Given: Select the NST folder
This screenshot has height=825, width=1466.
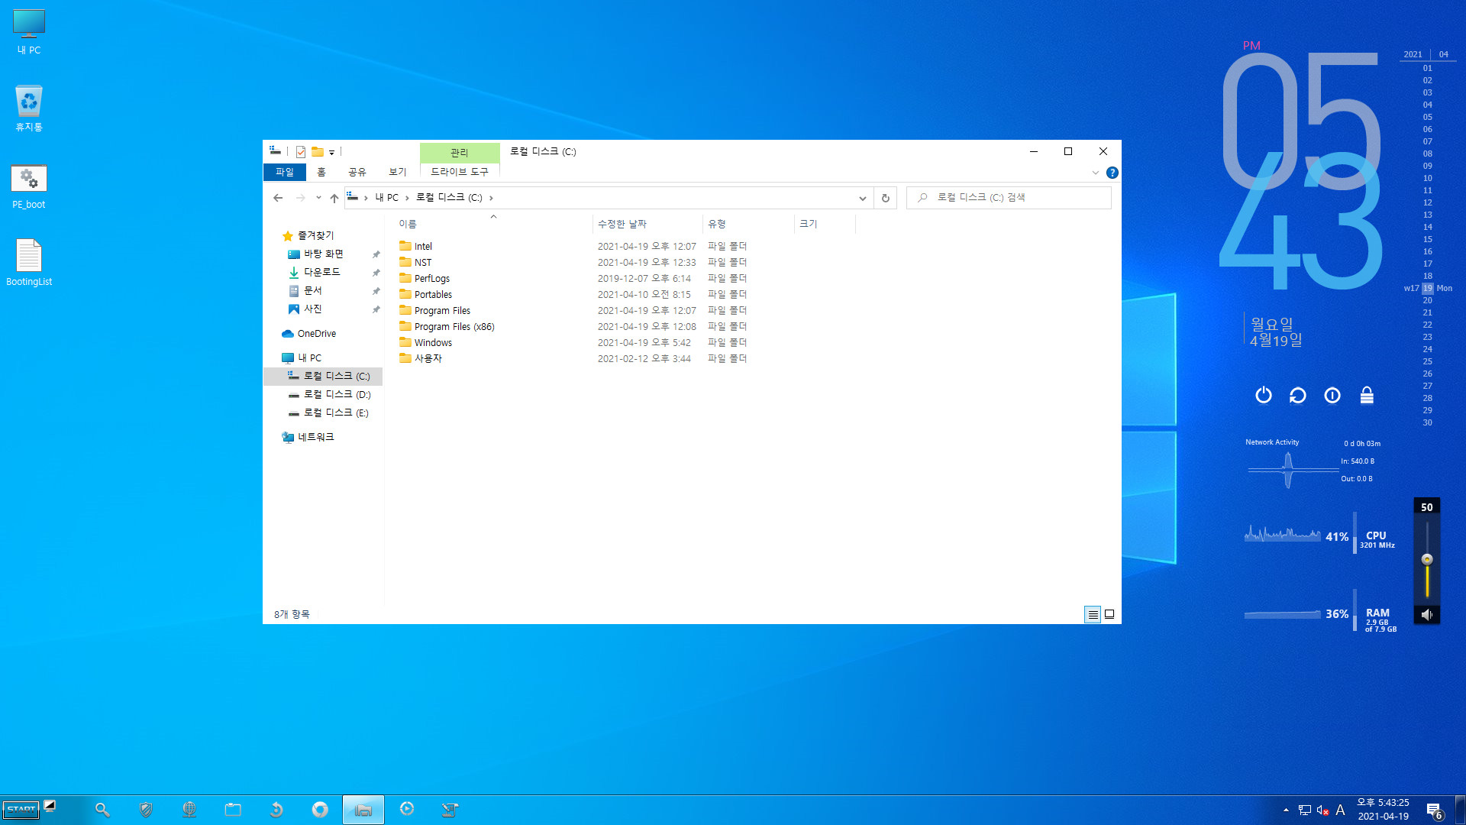Looking at the screenshot, I should click(x=422, y=263).
